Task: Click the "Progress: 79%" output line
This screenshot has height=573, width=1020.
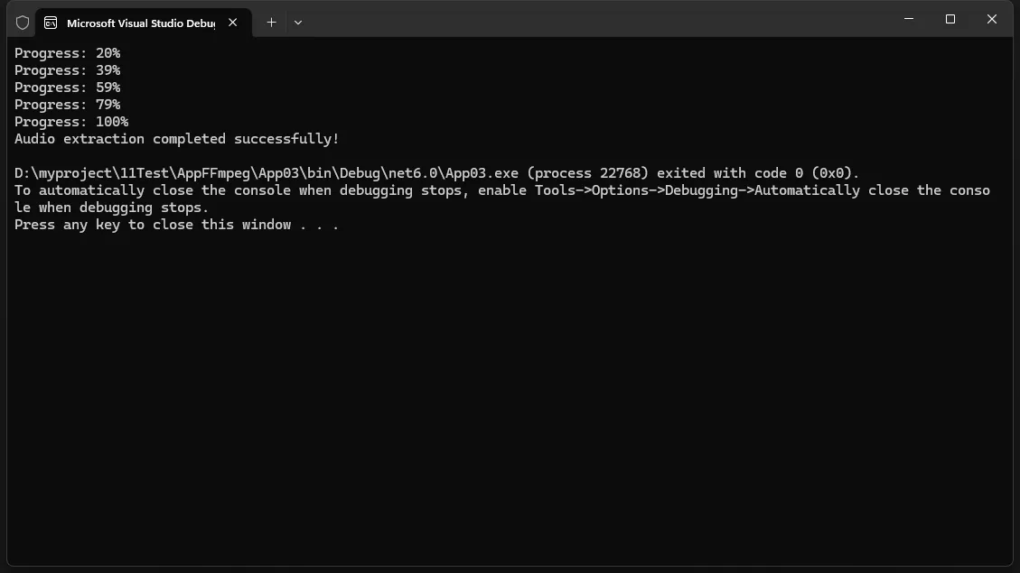Action: pos(67,105)
